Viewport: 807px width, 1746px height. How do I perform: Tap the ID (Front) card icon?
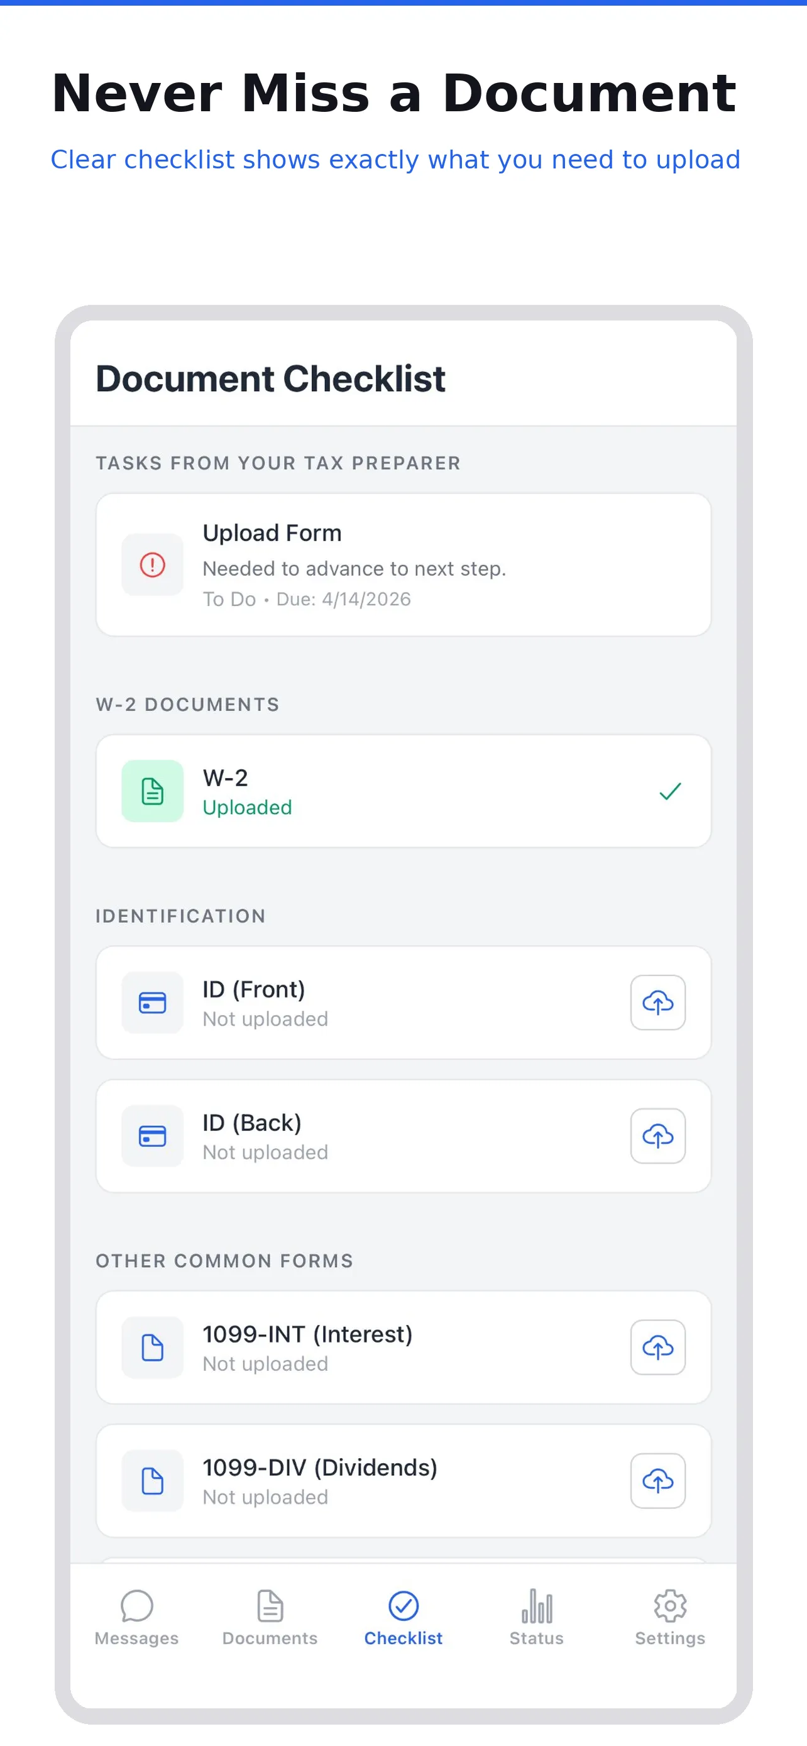(x=153, y=1002)
